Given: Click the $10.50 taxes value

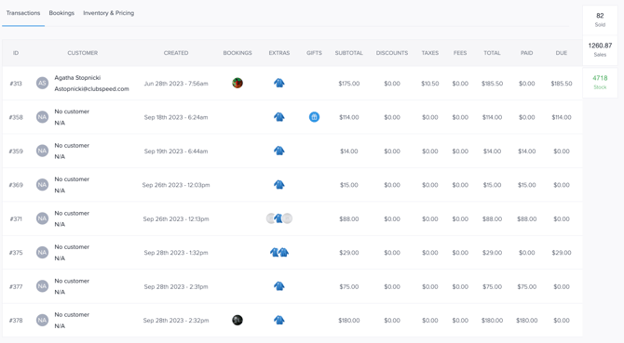Looking at the screenshot, I should [430, 84].
